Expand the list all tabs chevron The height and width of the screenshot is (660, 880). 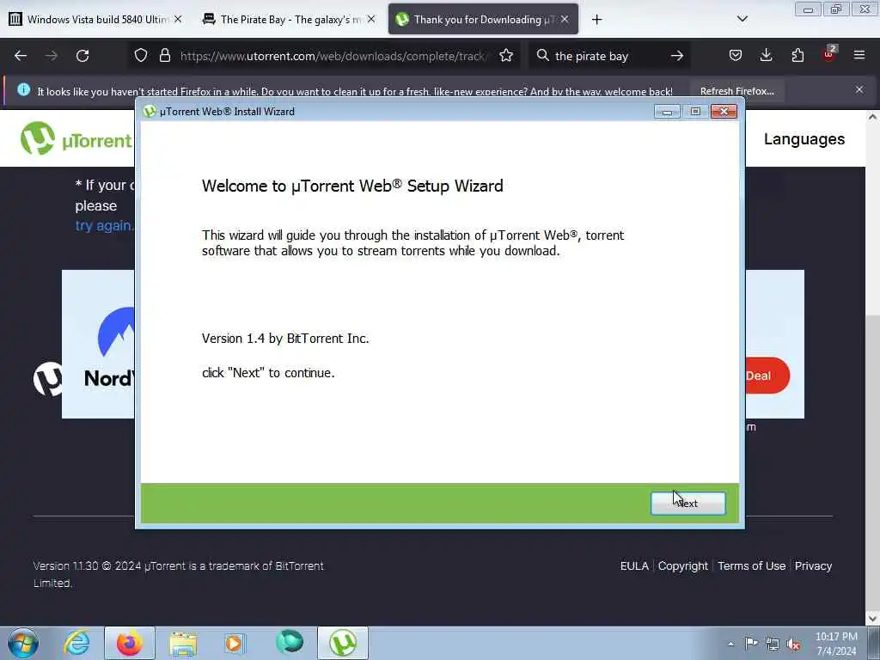click(742, 19)
